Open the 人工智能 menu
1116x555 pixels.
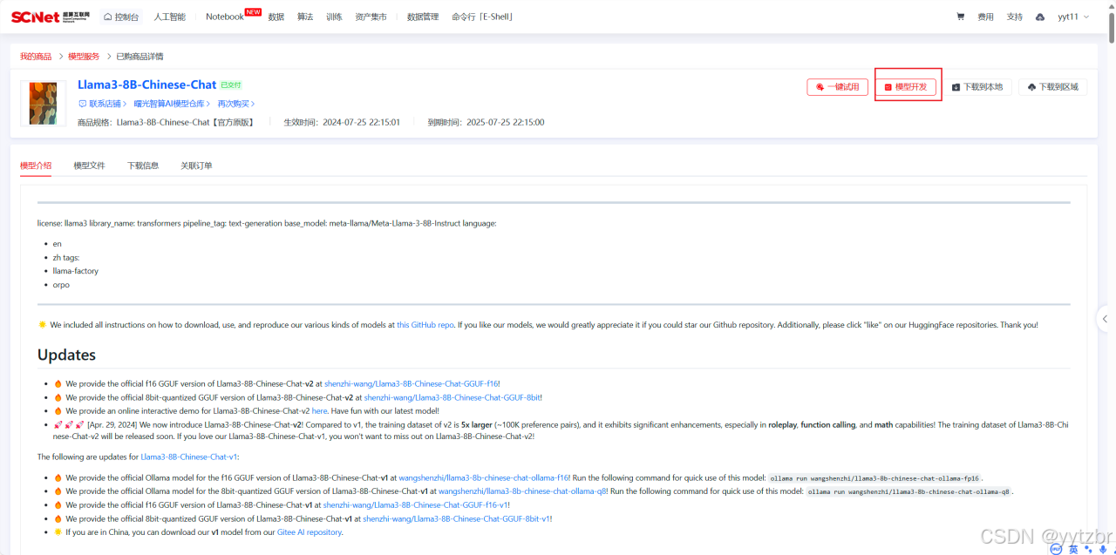169,17
